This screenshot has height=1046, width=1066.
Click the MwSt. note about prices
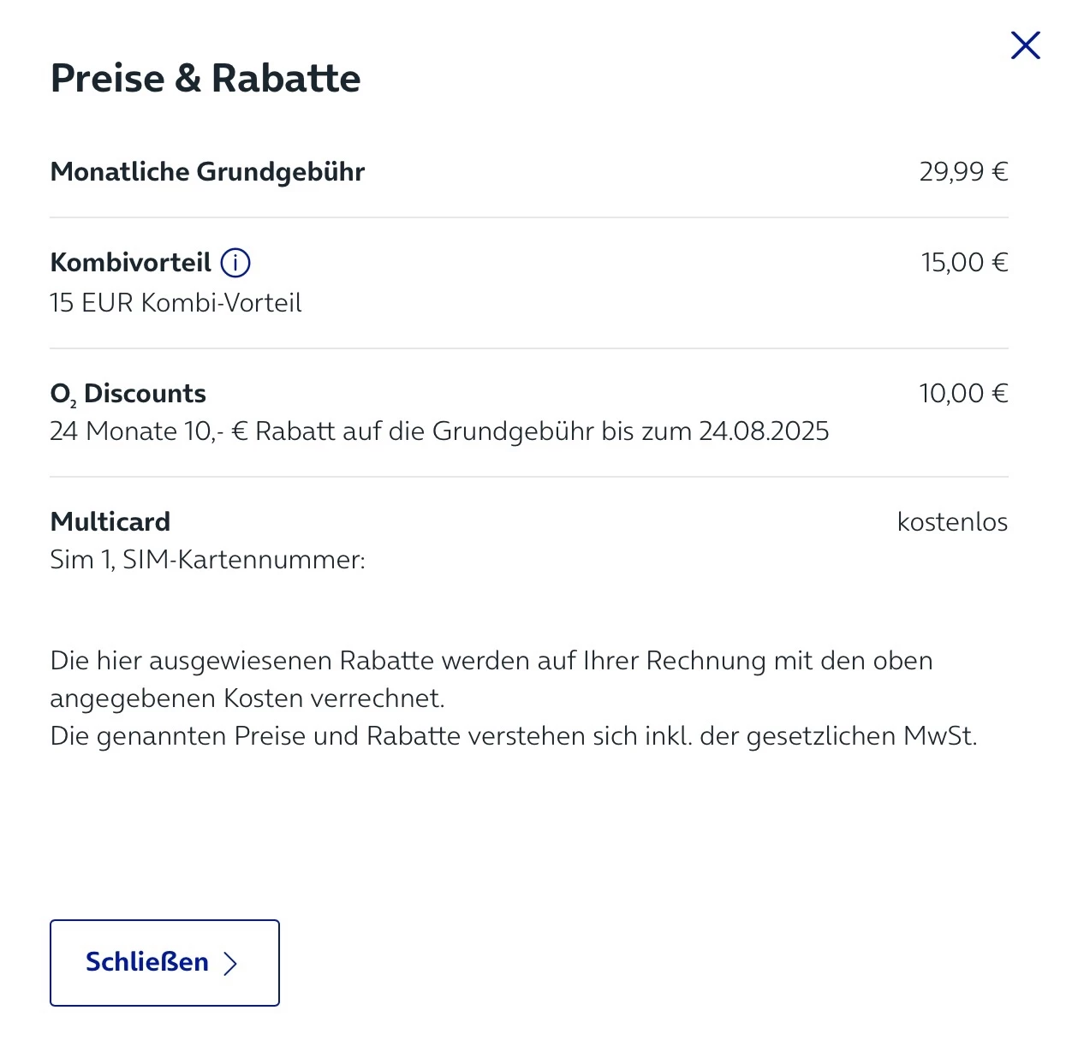point(513,736)
